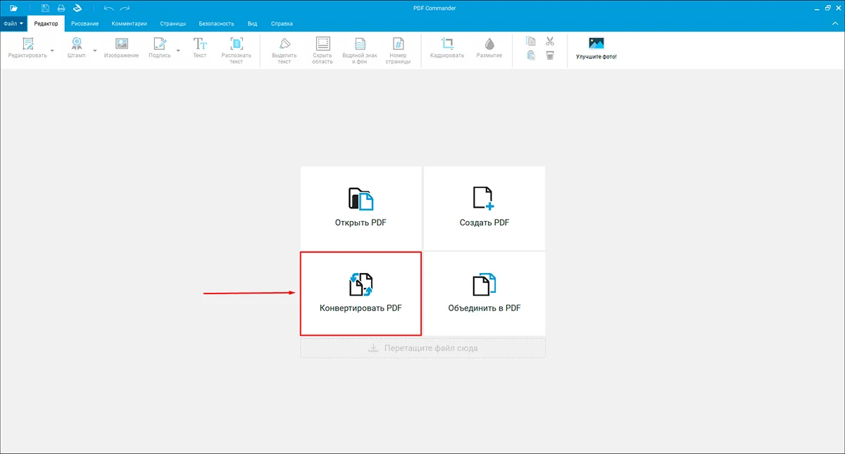
Task: Select the Подпись signature tool
Action: coord(160,49)
